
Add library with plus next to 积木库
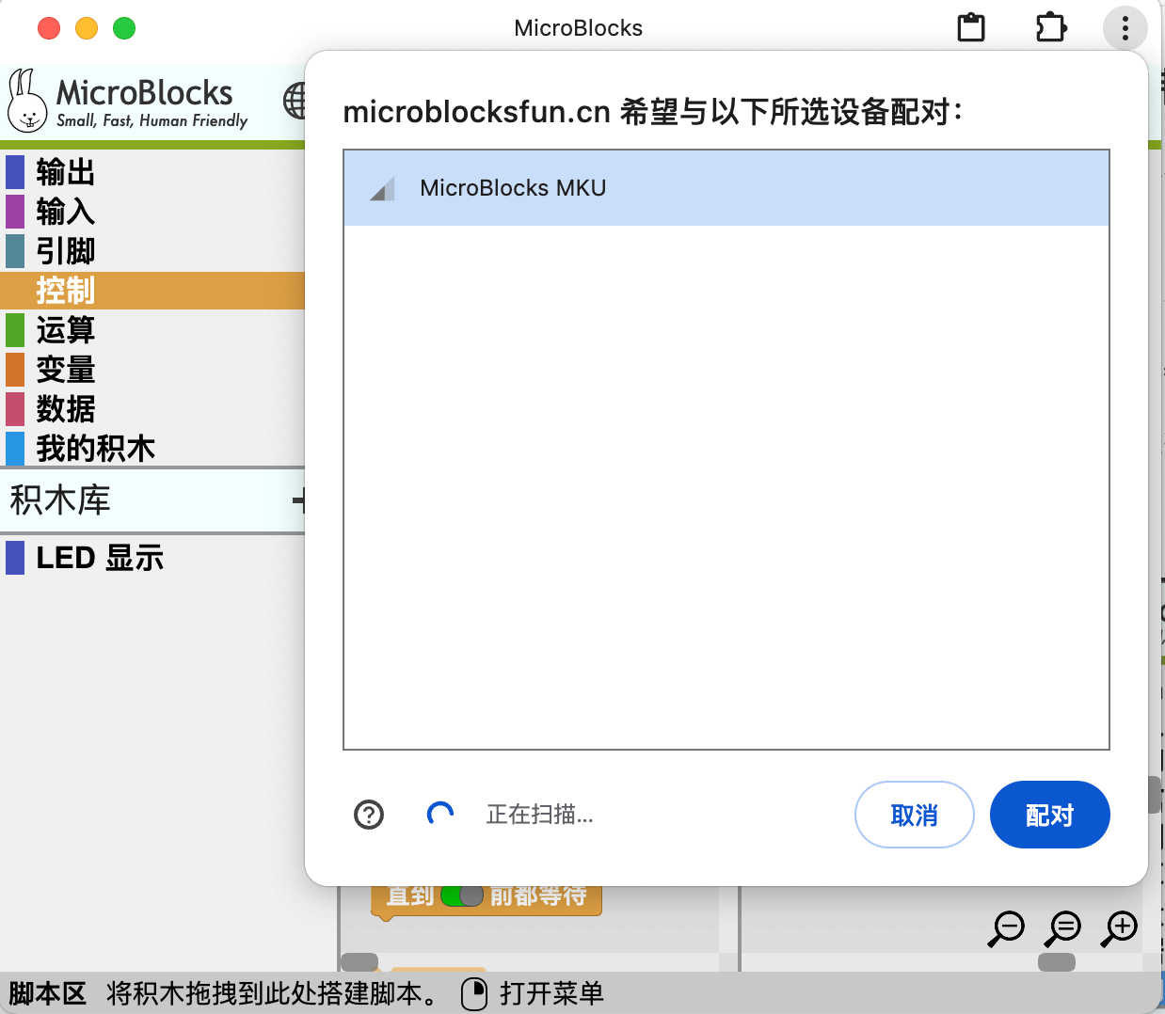click(x=298, y=500)
